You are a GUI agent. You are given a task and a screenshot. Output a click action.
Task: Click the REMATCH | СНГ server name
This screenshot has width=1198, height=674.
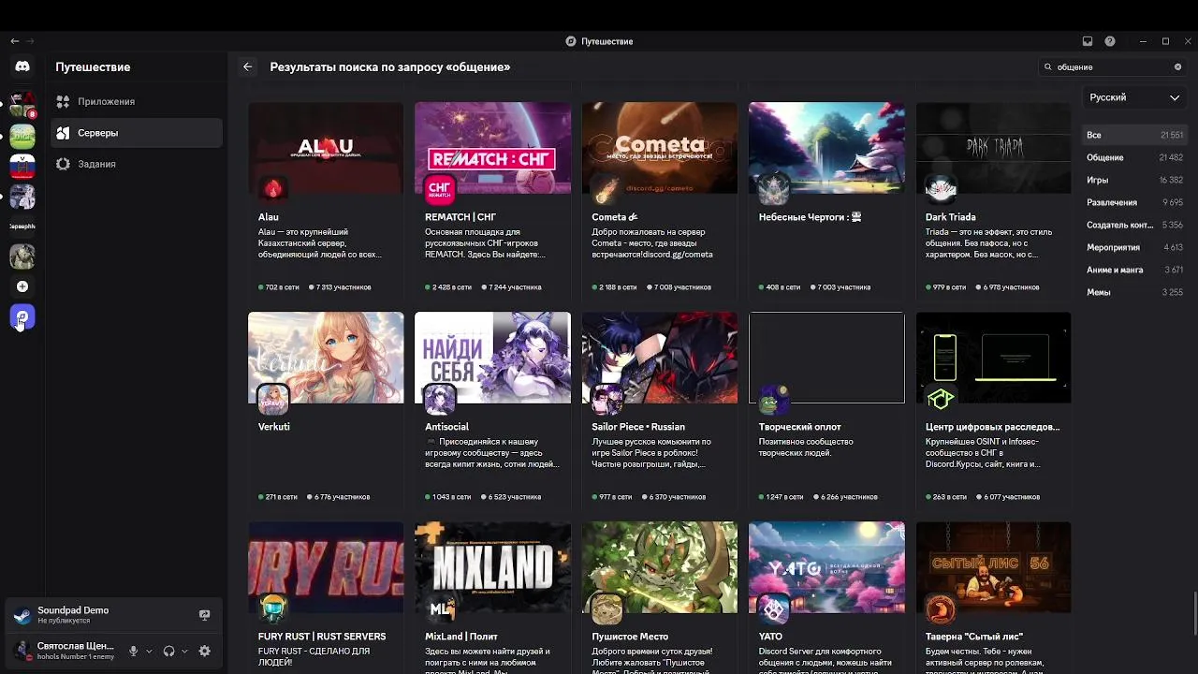[460, 217]
